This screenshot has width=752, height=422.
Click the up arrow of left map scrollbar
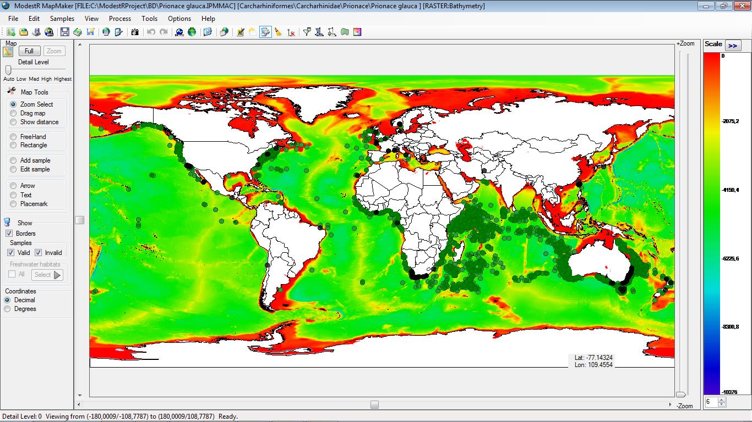pos(80,45)
